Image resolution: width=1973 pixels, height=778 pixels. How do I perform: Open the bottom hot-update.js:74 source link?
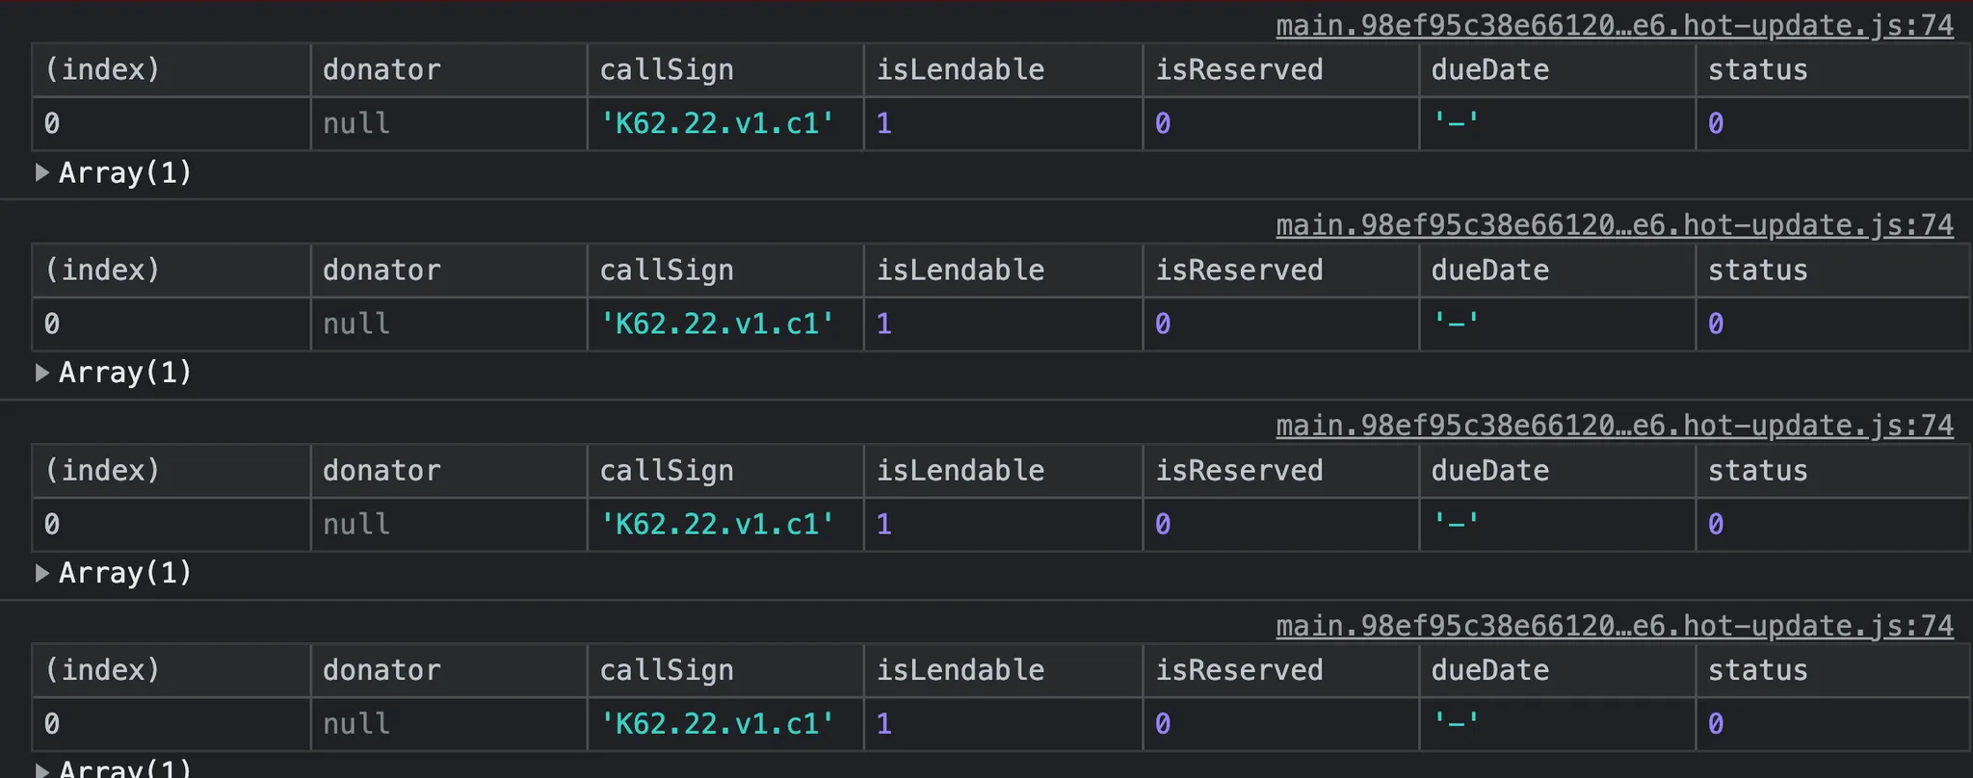[x=1614, y=626]
